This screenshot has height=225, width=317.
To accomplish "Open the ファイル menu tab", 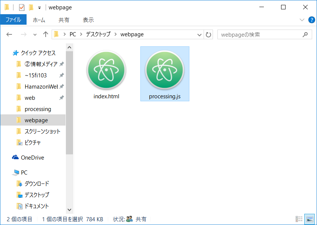I will [13, 20].
